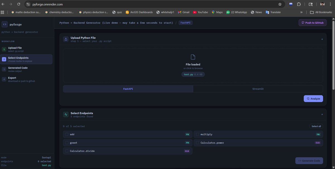This screenshot has height=169, width=335.
Task: Open the chemistry deduction bookmark
Action: pyautogui.click(x=59, y=12)
